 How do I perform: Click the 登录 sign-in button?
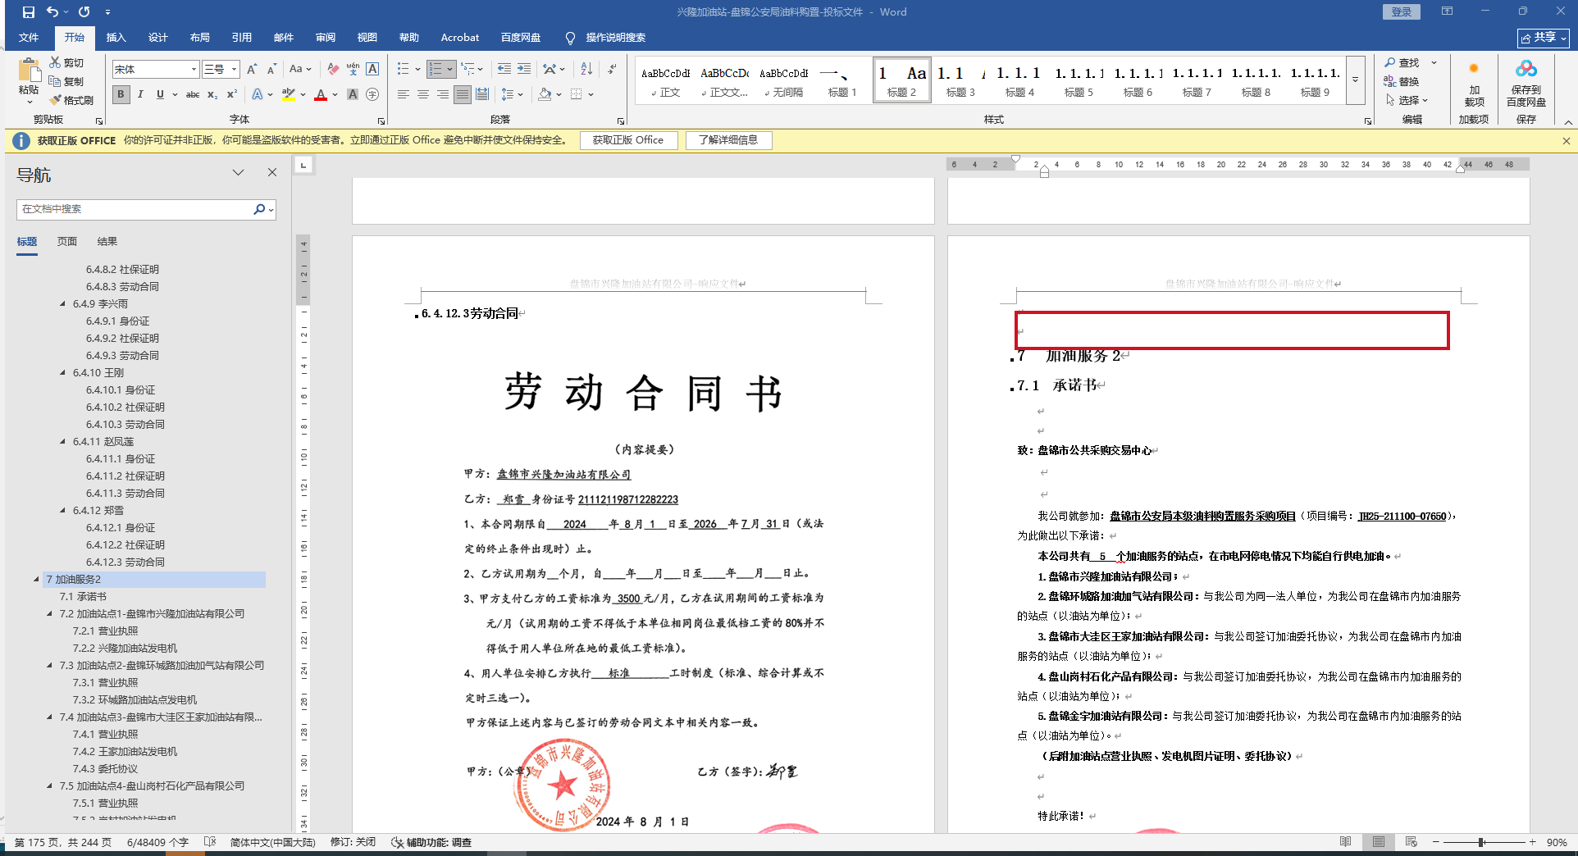coord(1402,11)
